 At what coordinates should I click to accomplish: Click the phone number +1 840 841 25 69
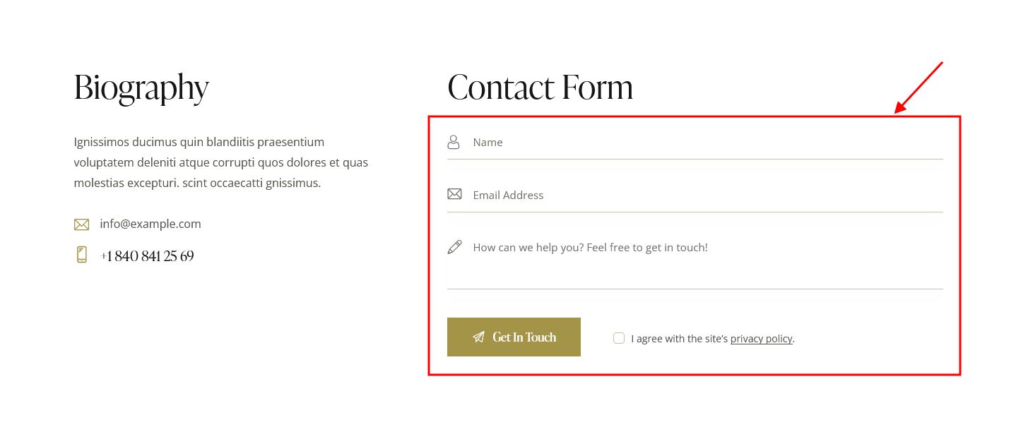(147, 256)
